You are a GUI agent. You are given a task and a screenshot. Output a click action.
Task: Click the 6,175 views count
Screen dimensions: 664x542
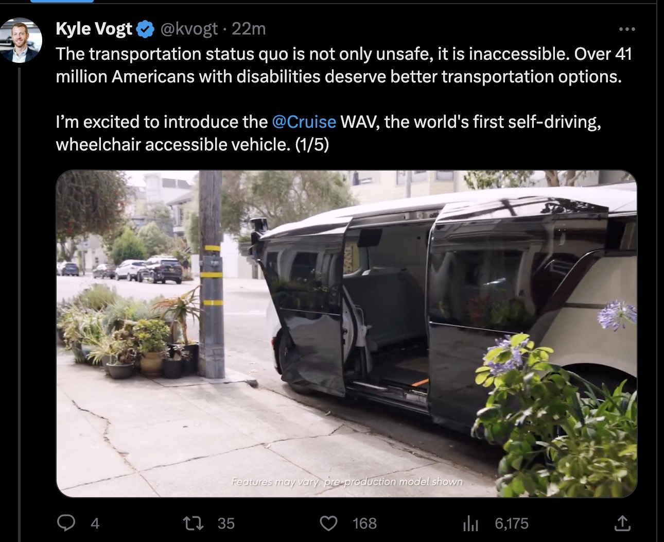[512, 523]
